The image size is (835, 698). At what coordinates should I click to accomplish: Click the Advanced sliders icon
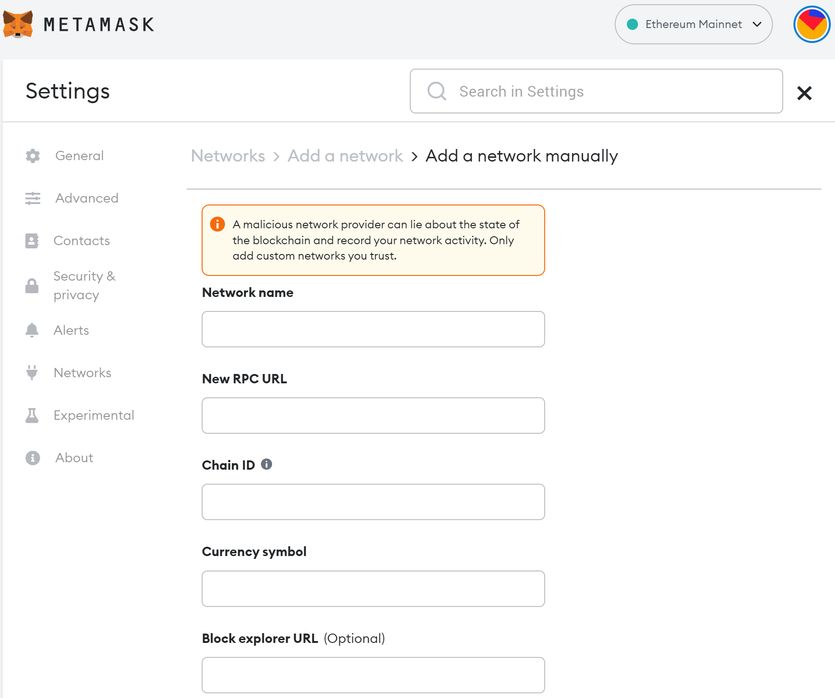pyautogui.click(x=33, y=198)
